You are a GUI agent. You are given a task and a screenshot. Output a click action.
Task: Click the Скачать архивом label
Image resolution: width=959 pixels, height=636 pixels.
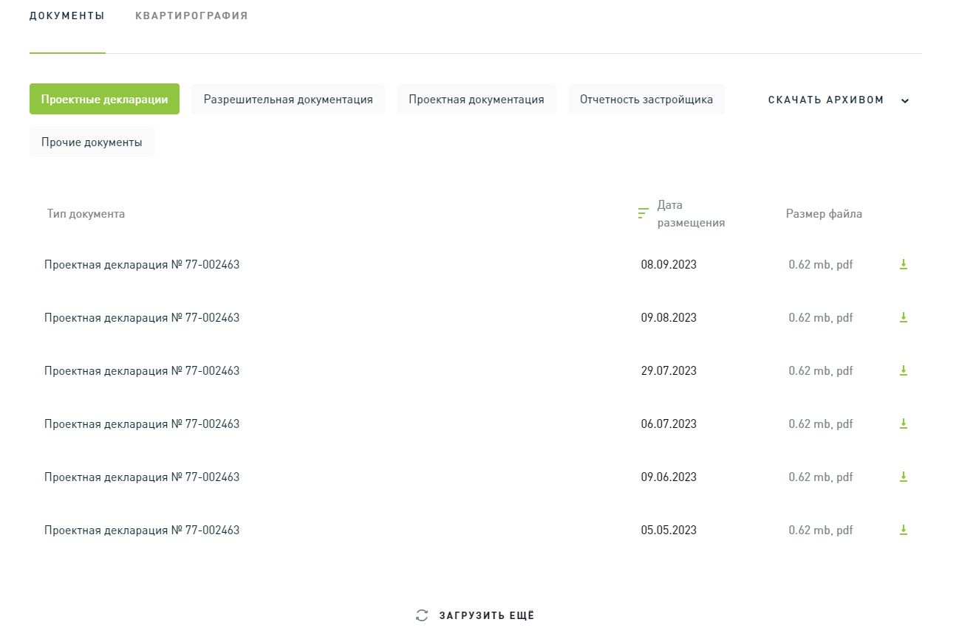click(826, 100)
